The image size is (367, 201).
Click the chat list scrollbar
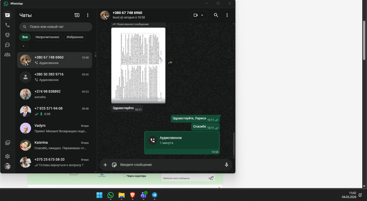95,55
